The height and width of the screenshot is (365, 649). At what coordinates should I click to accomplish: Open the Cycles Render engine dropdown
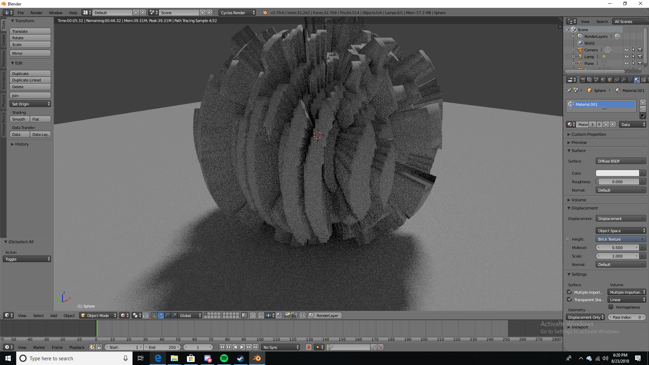(237, 13)
